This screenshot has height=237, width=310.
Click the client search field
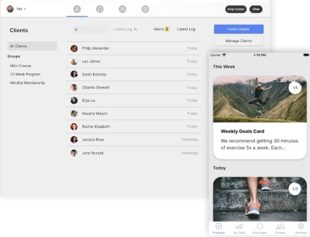[90, 30]
